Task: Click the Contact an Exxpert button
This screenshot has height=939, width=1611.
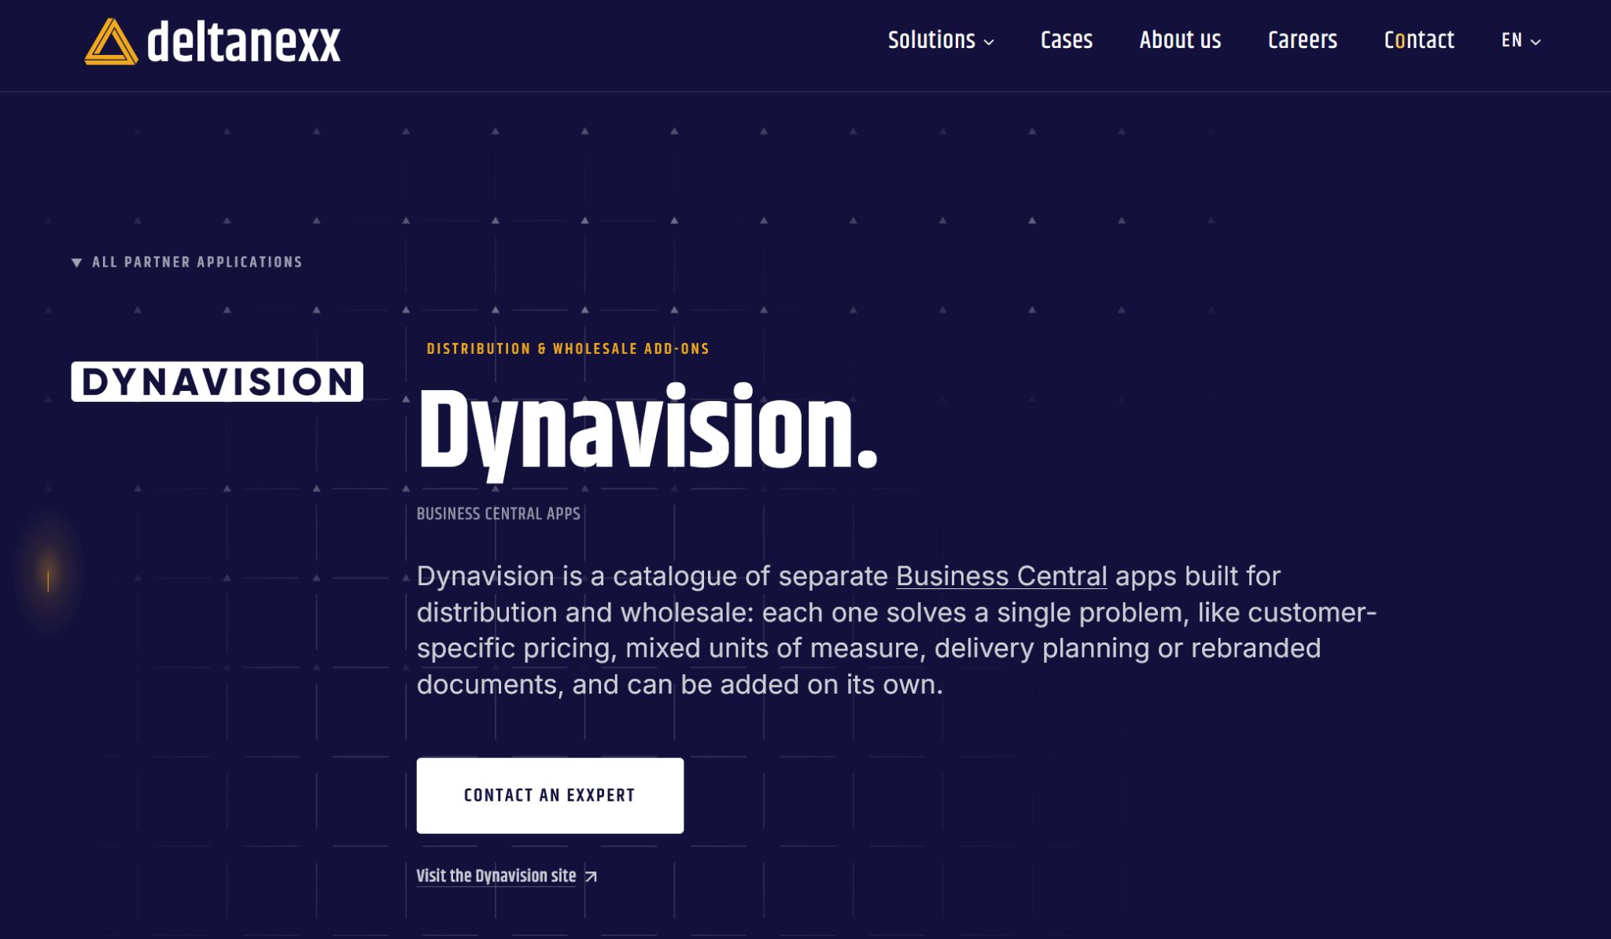Action: tap(550, 795)
